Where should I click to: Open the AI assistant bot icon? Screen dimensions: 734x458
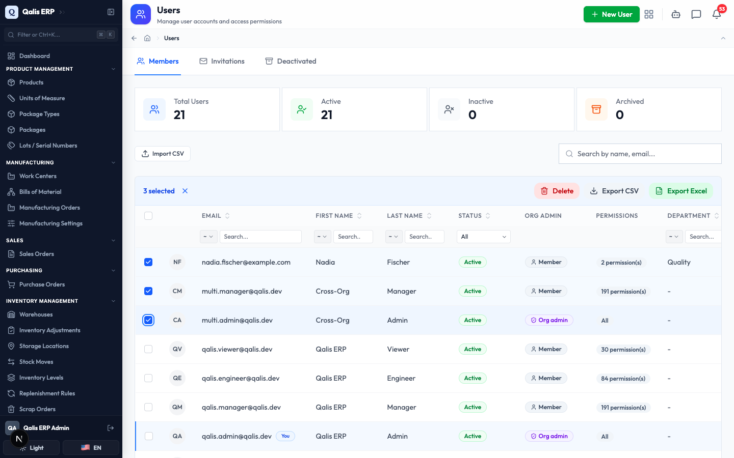point(676,14)
